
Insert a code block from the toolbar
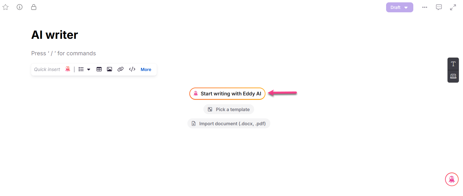[x=132, y=69]
